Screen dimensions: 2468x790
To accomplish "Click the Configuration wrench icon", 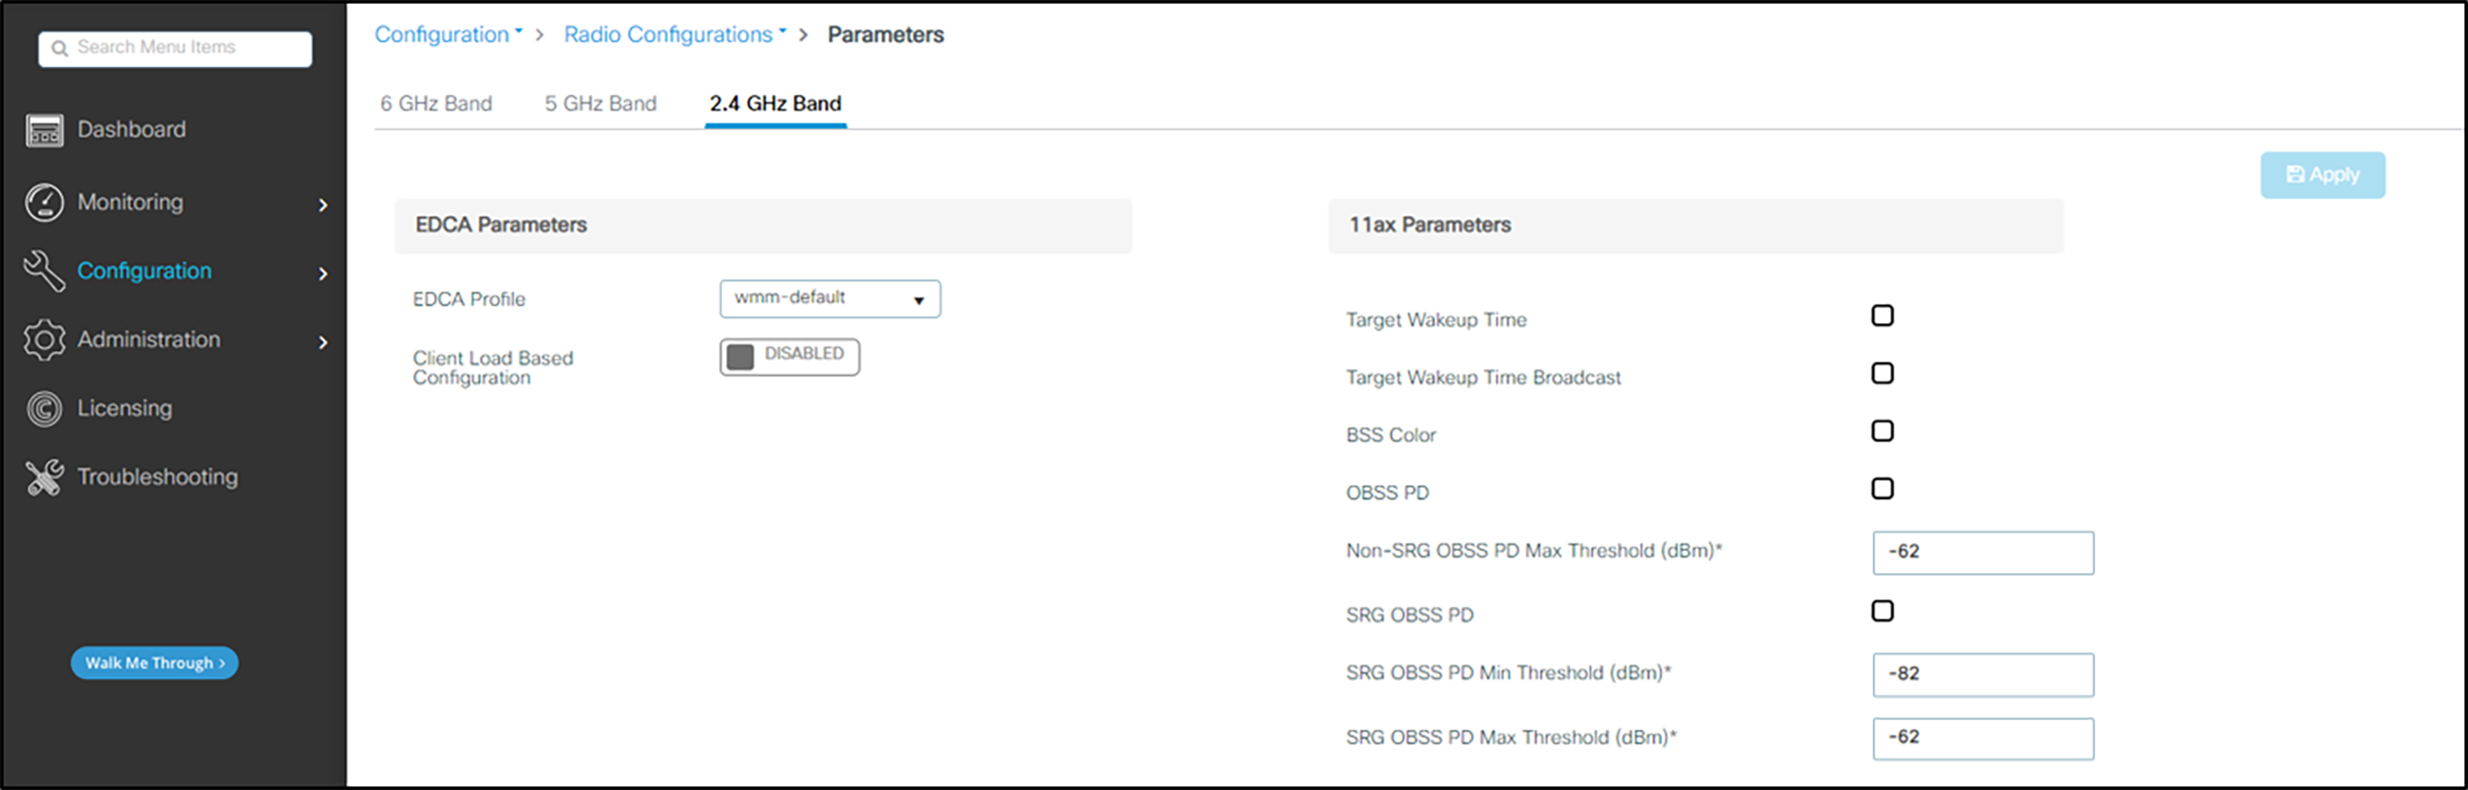I will (x=44, y=271).
